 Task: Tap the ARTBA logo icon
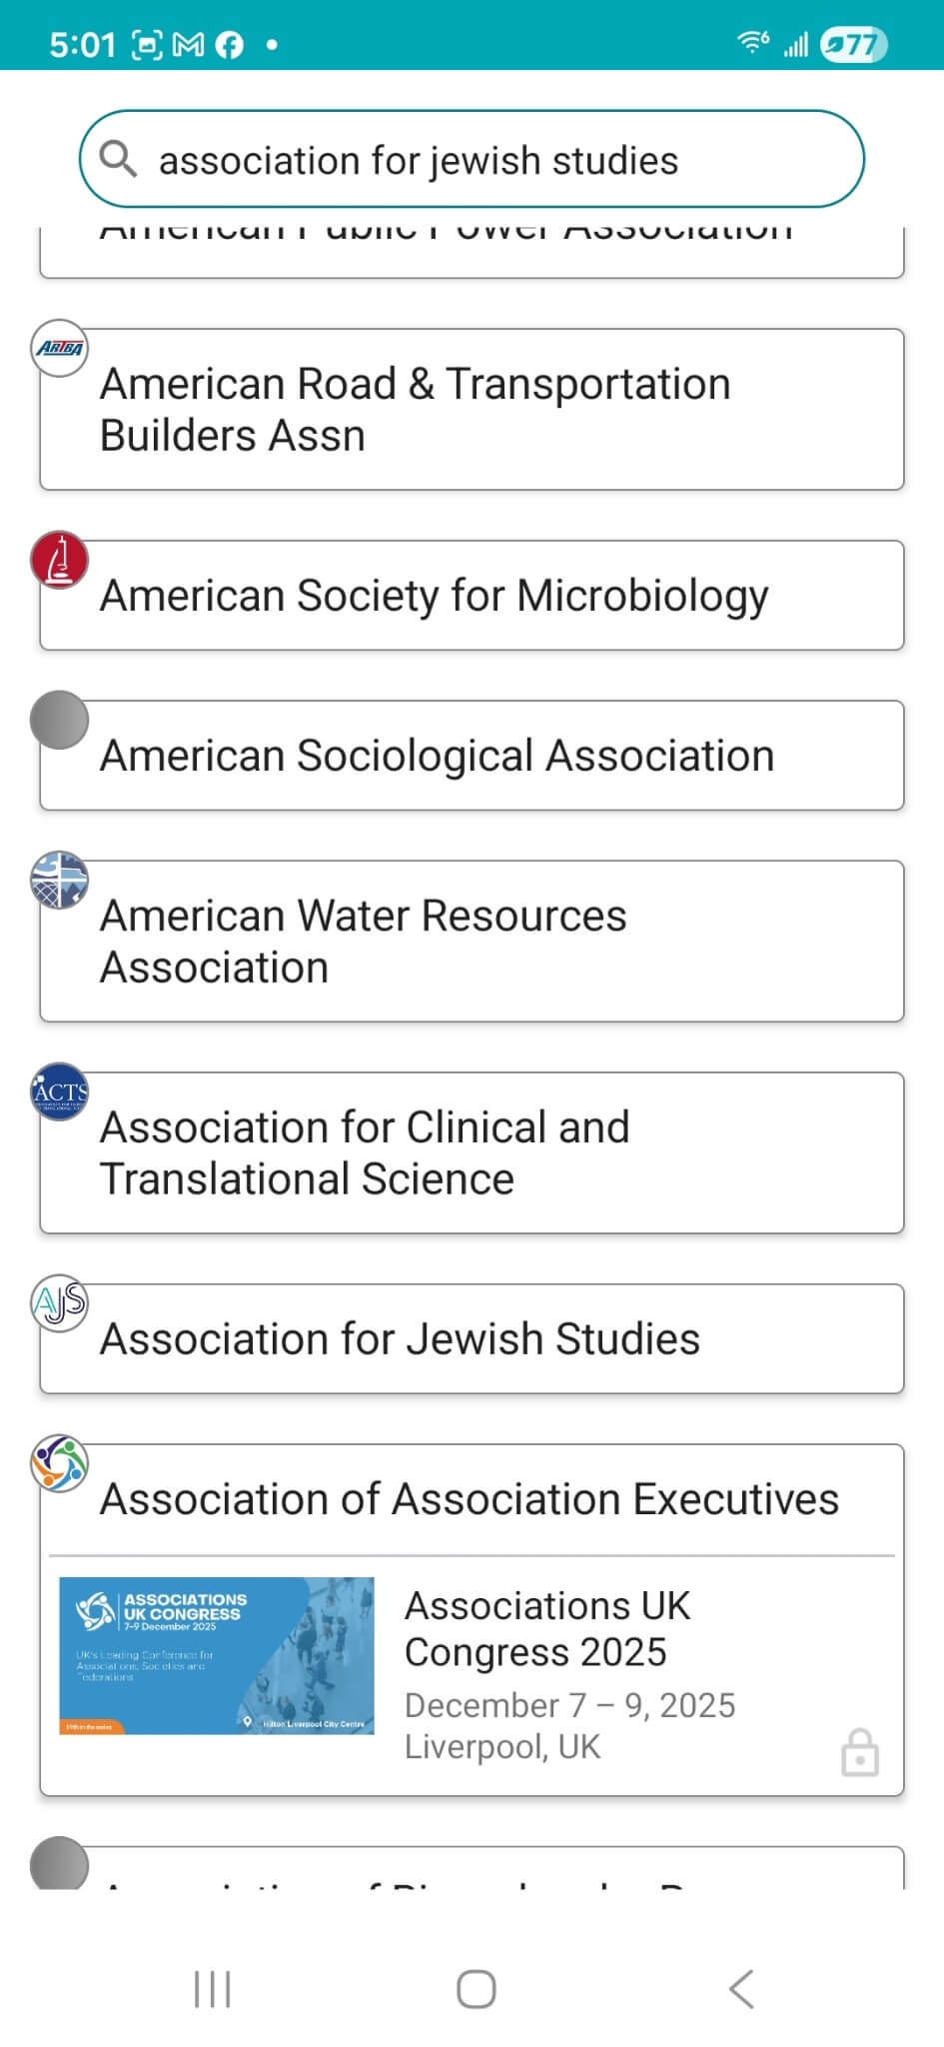[60, 349]
